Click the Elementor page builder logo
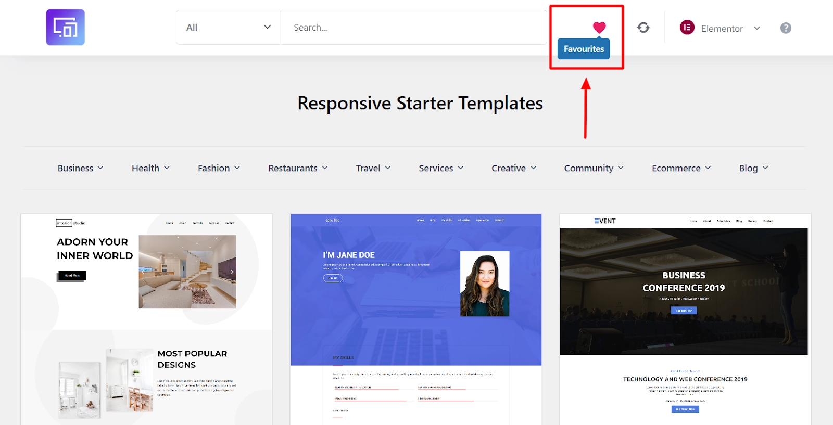833x425 pixels. (x=687, y=28)
